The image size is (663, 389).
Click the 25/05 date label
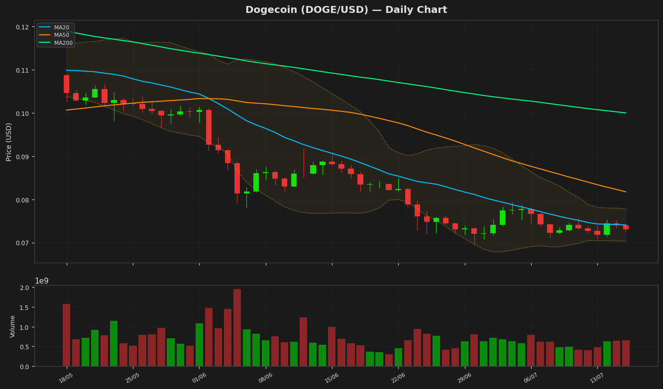(x=132, y=378)
